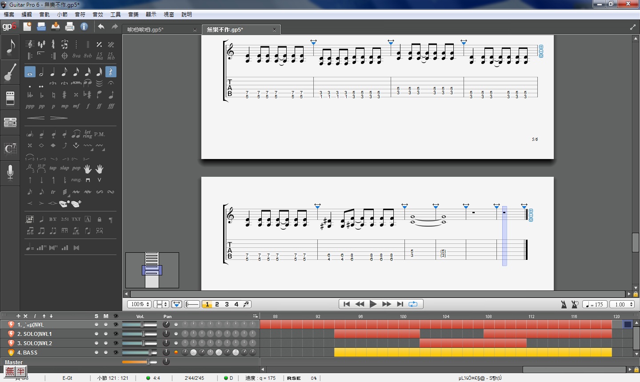Toggle the rest symbol button
The width and height of the screenshot is (640, 382).
point(111,72)
